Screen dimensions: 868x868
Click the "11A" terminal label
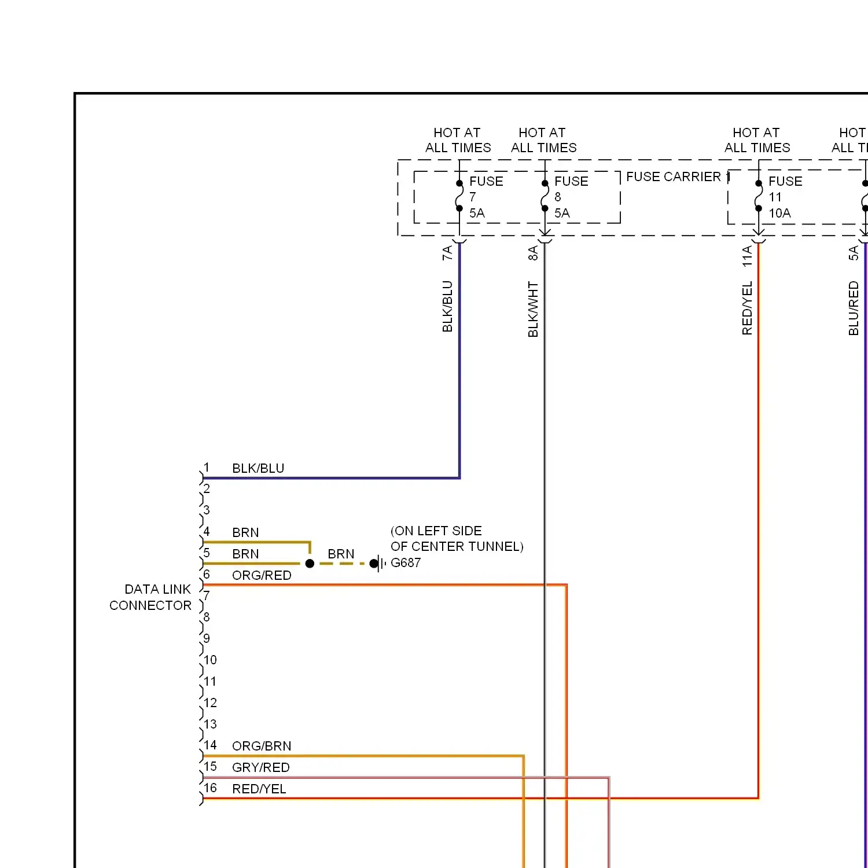tap(747, 256)
